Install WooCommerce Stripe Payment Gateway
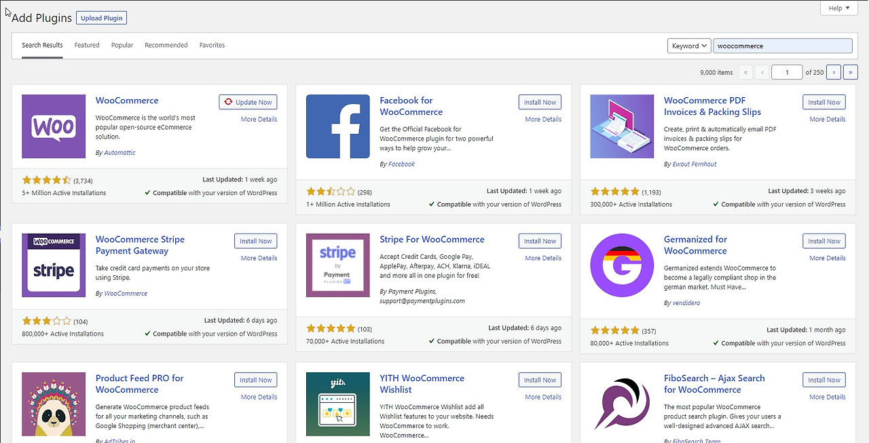 point(256,241)
